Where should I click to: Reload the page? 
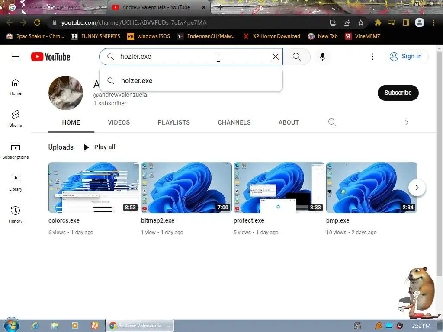pyautogui.click(x=37, y=22)
